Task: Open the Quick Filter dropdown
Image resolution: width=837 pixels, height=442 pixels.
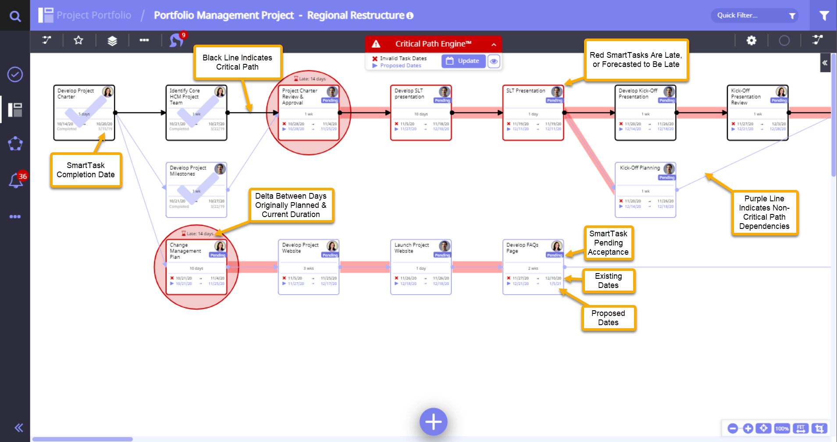Action: [755, 16]
